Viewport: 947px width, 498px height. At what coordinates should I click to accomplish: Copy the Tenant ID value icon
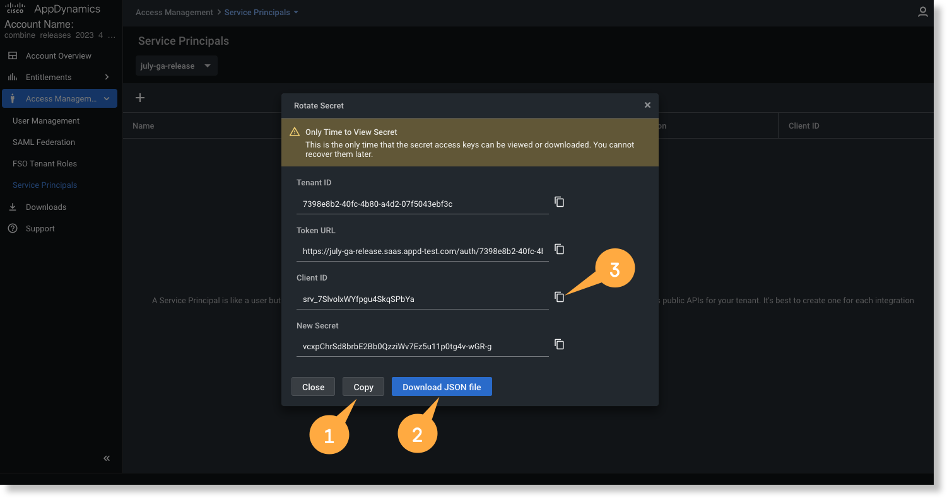pos(559,202)
